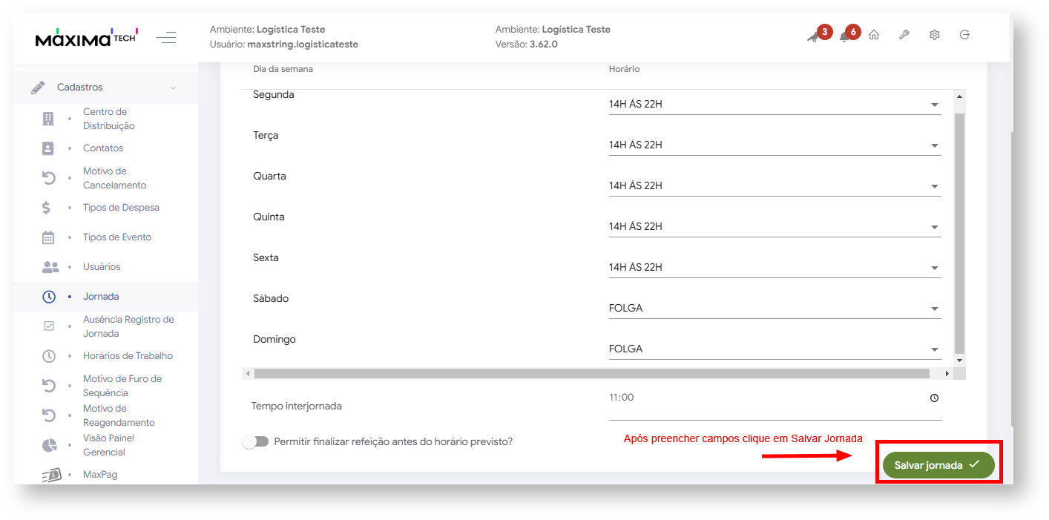Open the Domingo horário dropdown
The image size is (1049, 520).
tap(775, 349)
